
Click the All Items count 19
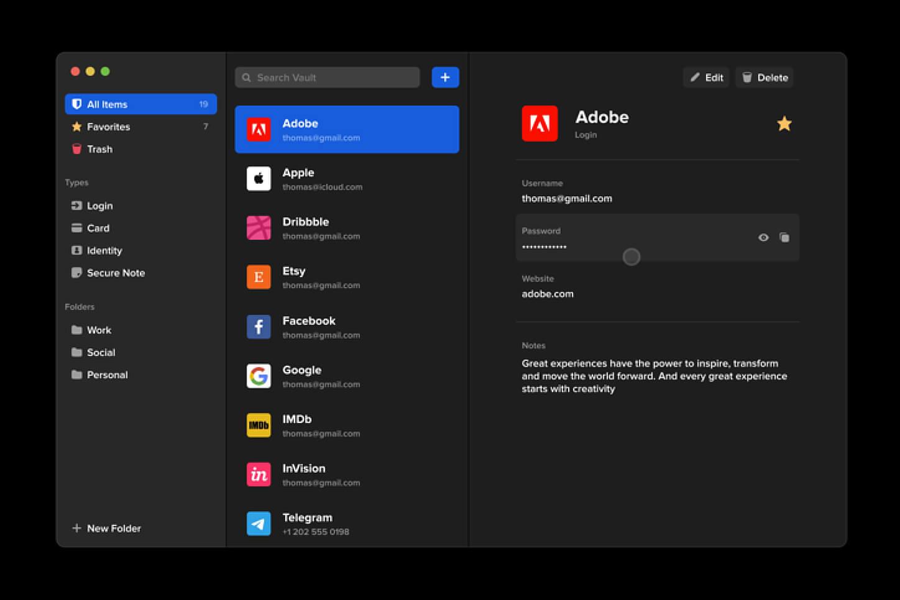click(x=203, y=104)
